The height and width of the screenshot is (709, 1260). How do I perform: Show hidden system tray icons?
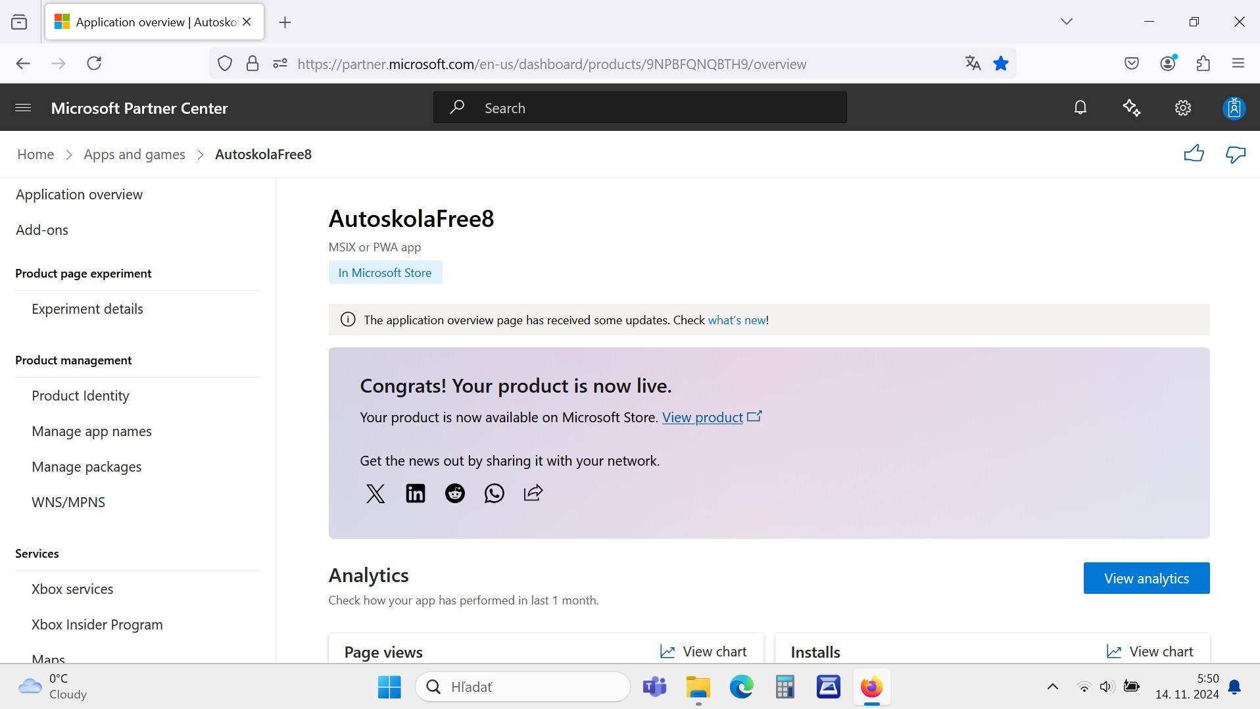point(1052,687)
